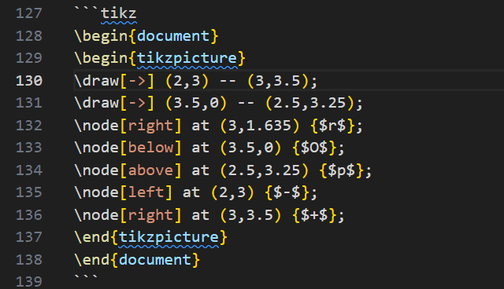Click the [above] option on line 134

[150, 170]
